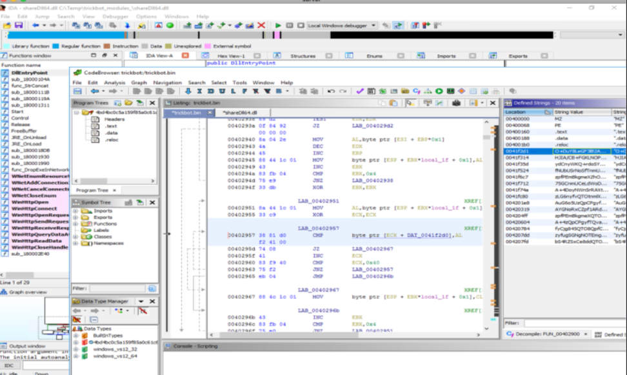
Task: Expand the Exports node in Symbol Tree
Action: (x=75, y=217)
